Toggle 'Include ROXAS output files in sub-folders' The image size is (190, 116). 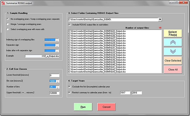pyautogui.click(x=69, y=25)
